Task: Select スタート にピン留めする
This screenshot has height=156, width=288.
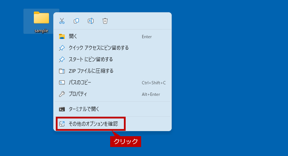Action: [112, 59]
